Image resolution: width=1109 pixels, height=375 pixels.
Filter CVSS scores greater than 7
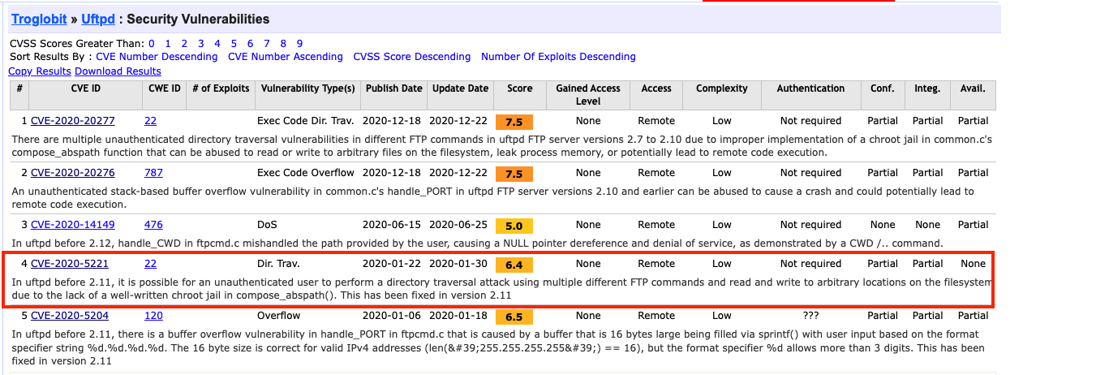(x=266, y=43)
